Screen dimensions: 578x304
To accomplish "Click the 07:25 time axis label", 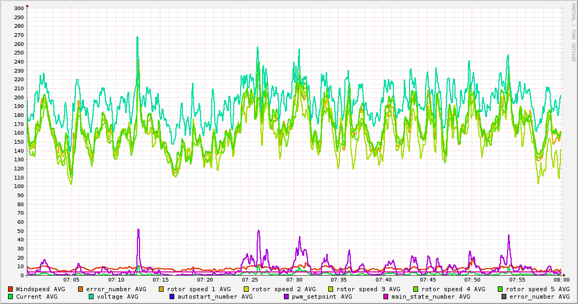I will 250,280.
